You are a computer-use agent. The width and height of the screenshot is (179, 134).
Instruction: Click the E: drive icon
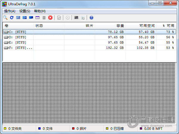[6, 43]
